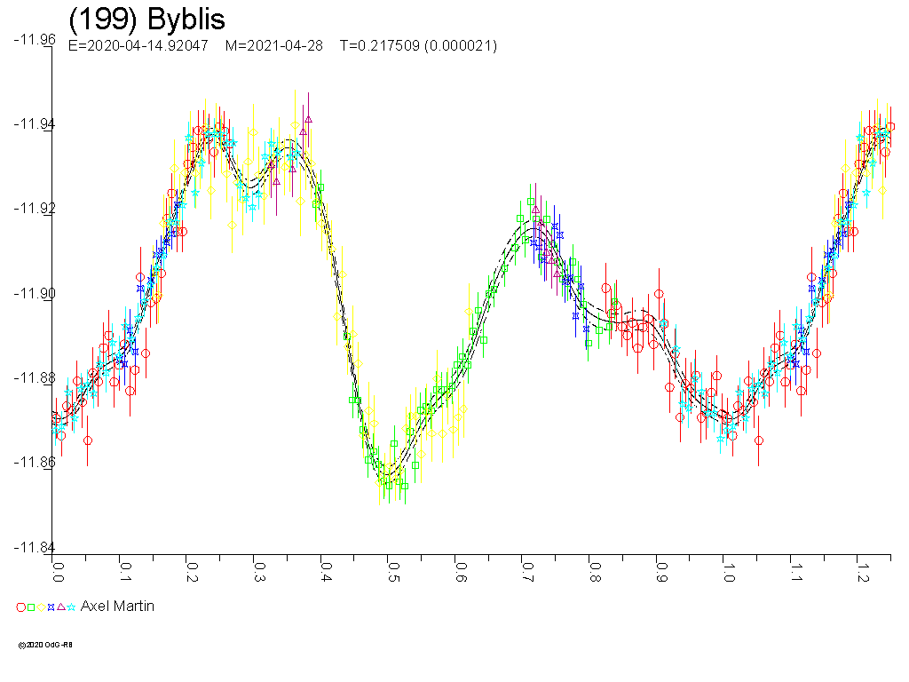Click the (199) Byblis chart title
This screenshot has width=909, height=682.
[x=146, y=20]
